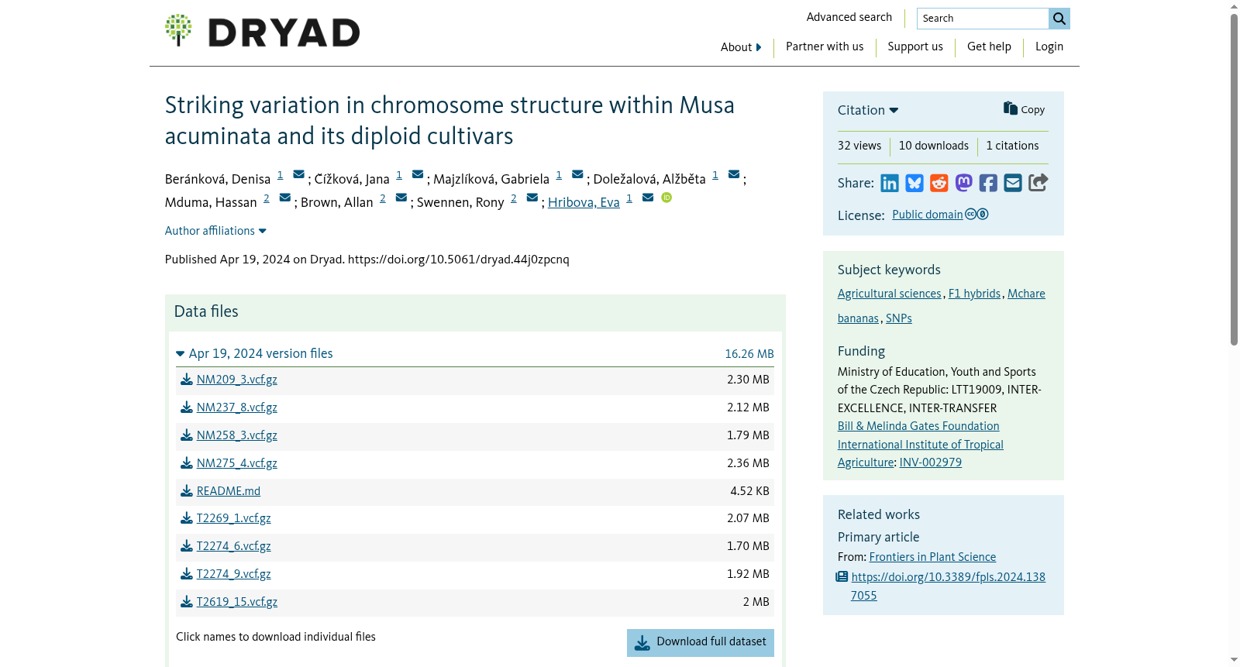This screenshot has width=1240, height=667.
Task: Click the search magnifier button
Action: [1059, 19]
